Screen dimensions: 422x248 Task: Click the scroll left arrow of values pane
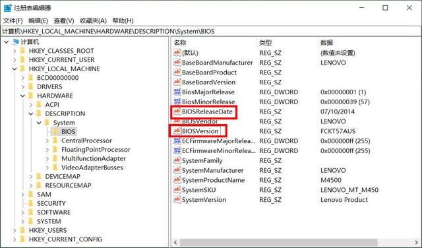[176, 242]
